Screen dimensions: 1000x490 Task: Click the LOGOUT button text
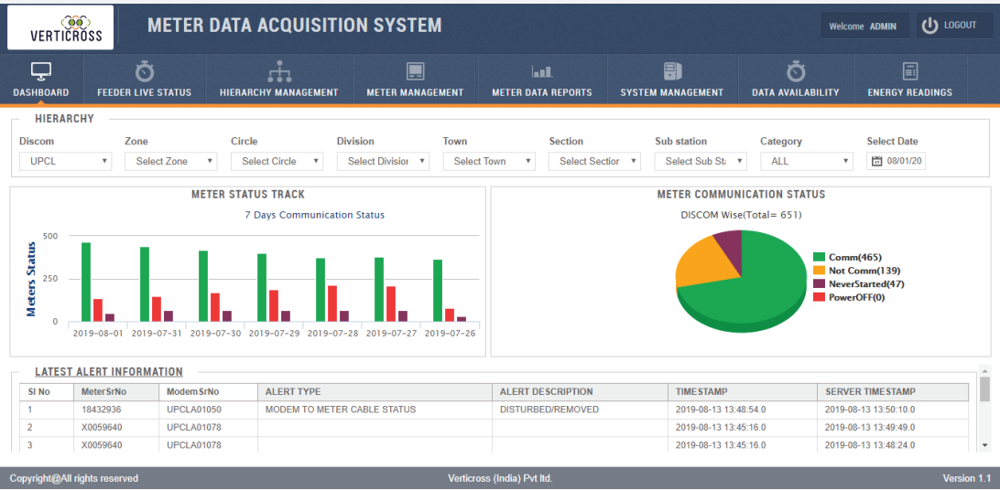pyautogui.click(x=960, y=26)
